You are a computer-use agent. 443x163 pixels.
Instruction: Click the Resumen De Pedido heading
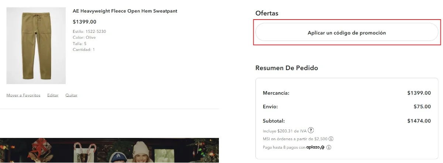coord(287,68)
